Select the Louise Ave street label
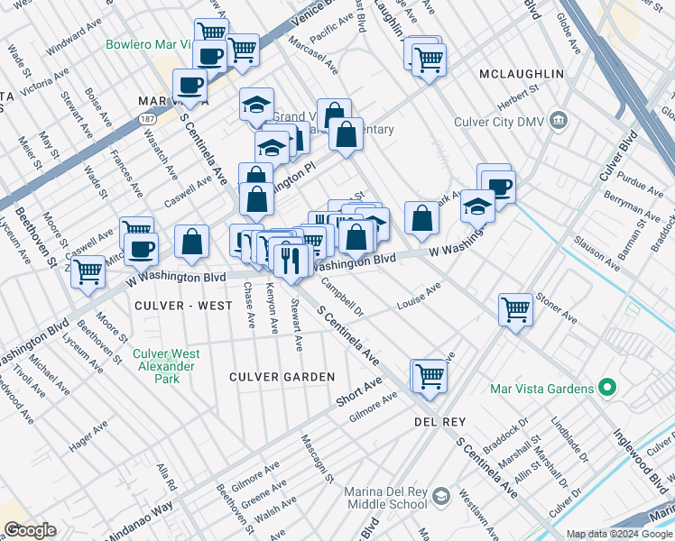Image resolution: width=675 pixels, height=541 pixels. 419,296
